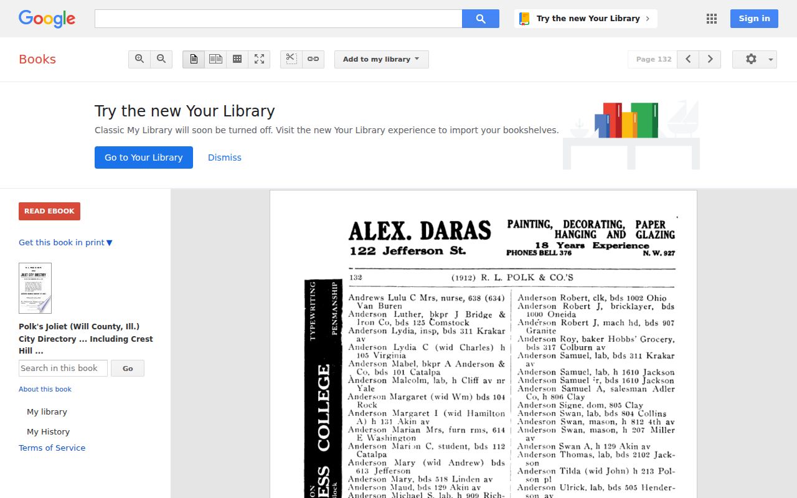Dismiss the Your Library banner
The image size is (797, 498).
(x=225, y=157)
